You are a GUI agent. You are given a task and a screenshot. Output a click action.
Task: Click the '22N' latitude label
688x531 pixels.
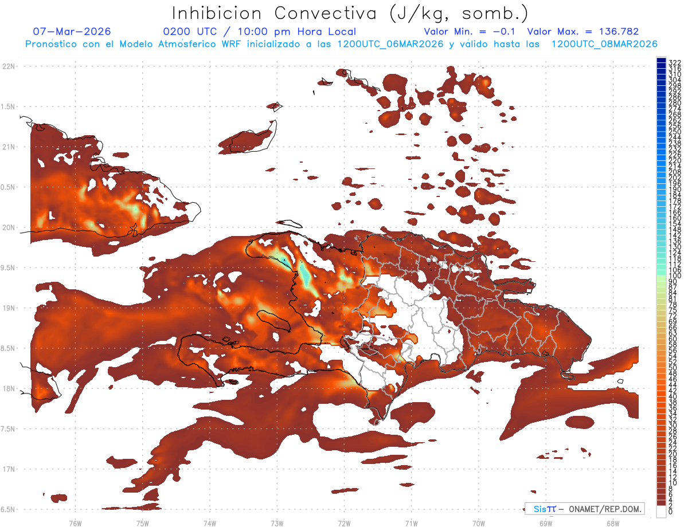(9, 66)
